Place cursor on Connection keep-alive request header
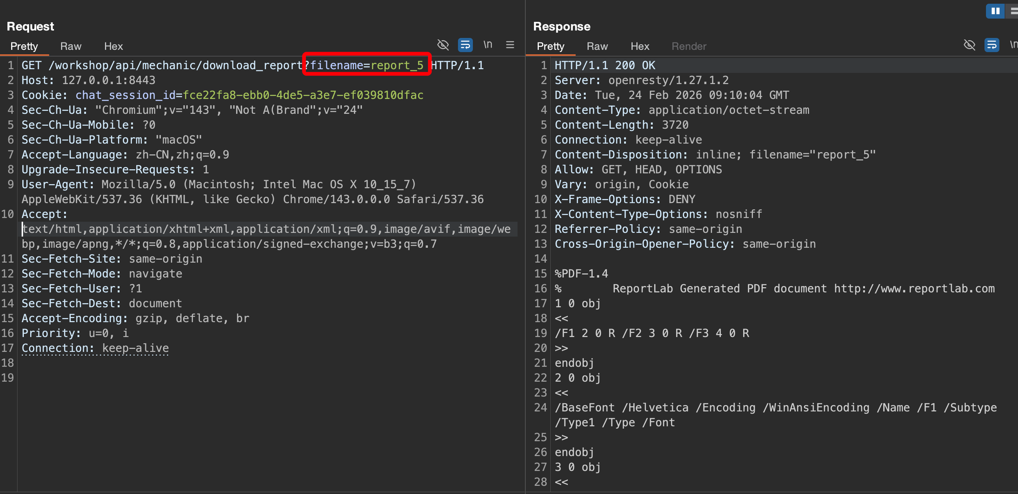This screenshot has height=494, width=1018. pyautogui.click(x=95, y=348)
